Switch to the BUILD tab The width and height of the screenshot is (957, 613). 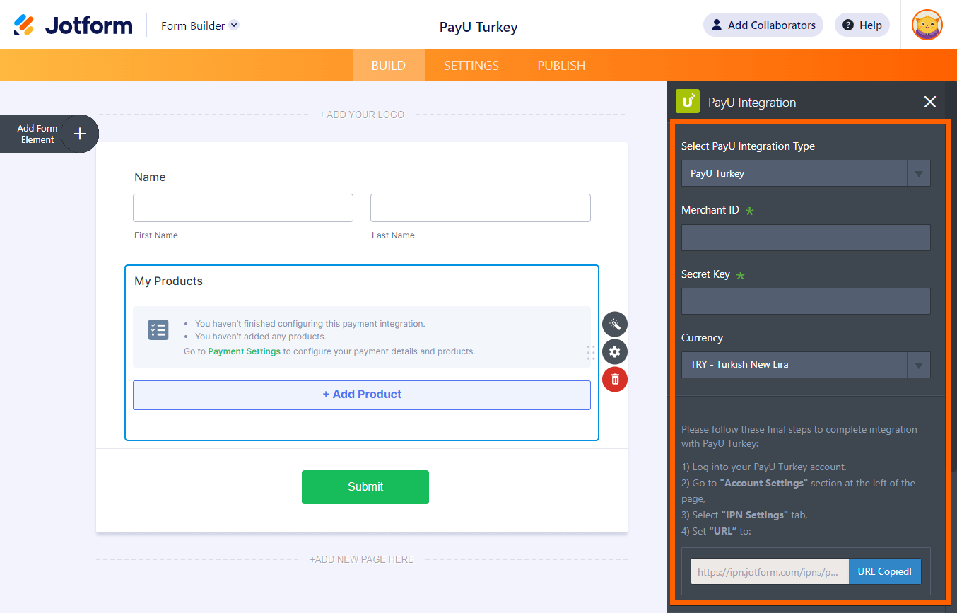pyautogui.click(x=389, y=65)
